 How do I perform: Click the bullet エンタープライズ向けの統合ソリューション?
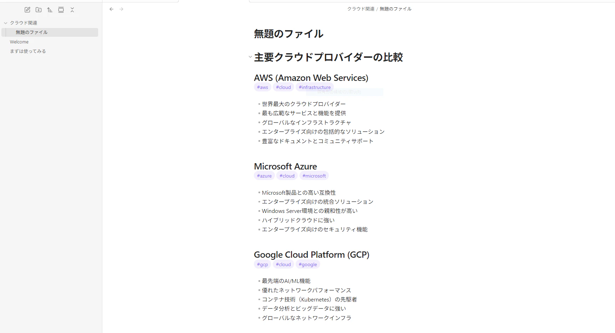click(x=318, y=202)
